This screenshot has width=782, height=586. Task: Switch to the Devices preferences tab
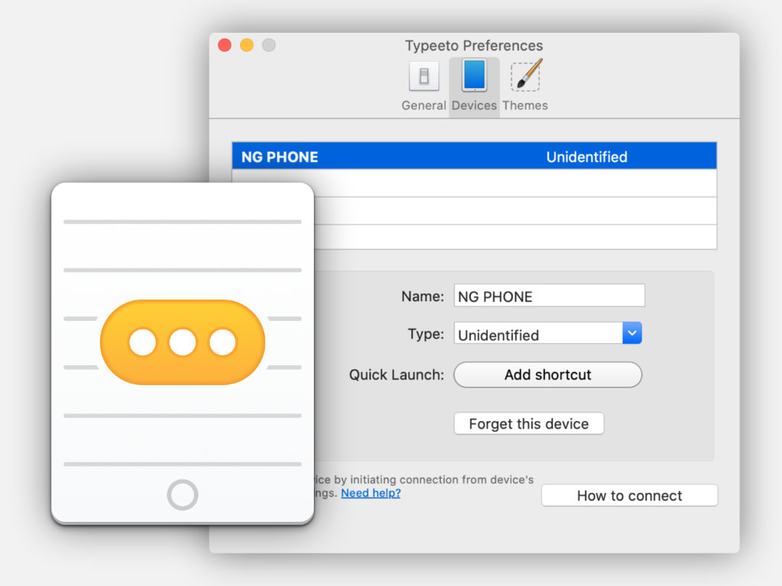[x=473, y=86]
